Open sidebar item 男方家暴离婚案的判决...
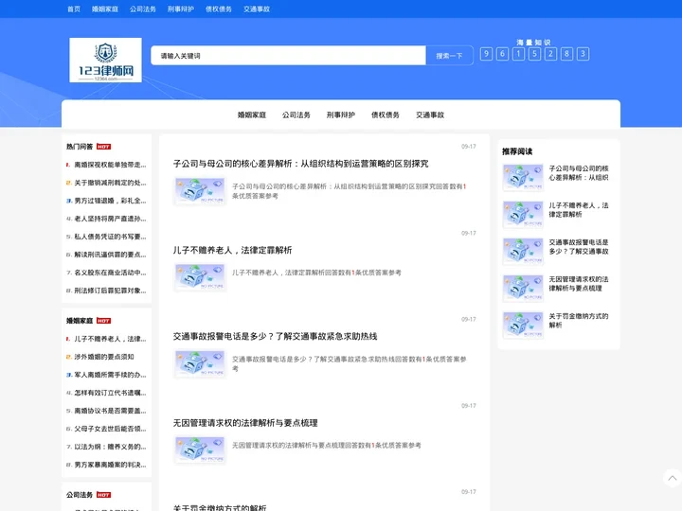 coord(110,465)
